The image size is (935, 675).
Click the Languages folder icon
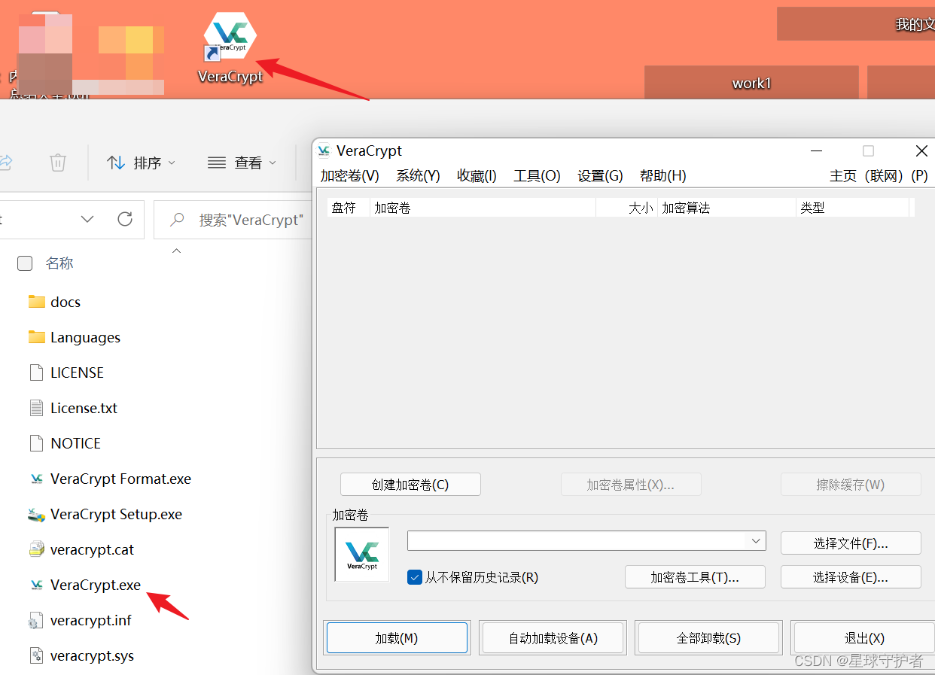[36, 337]
